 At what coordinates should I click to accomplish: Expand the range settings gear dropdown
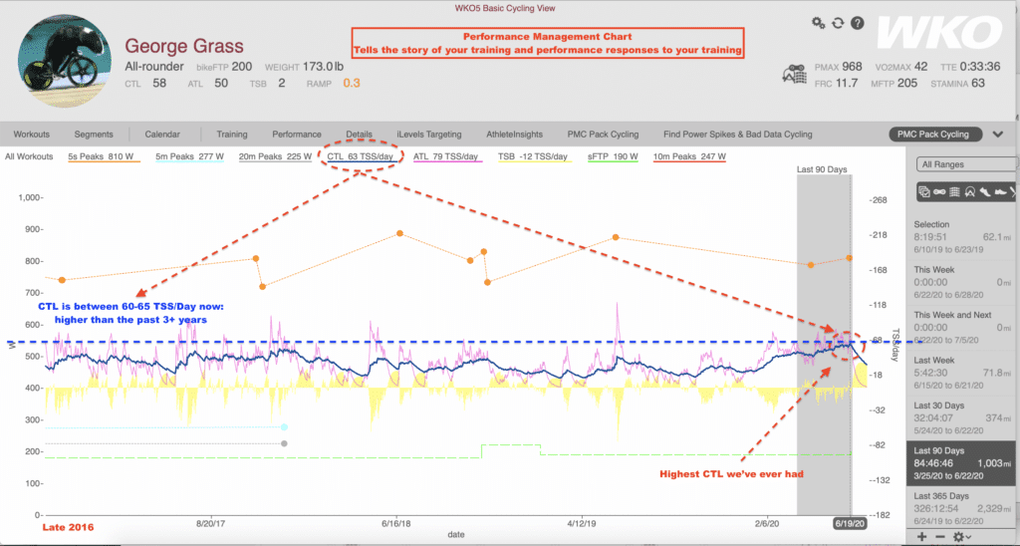(x=961, y=537)
